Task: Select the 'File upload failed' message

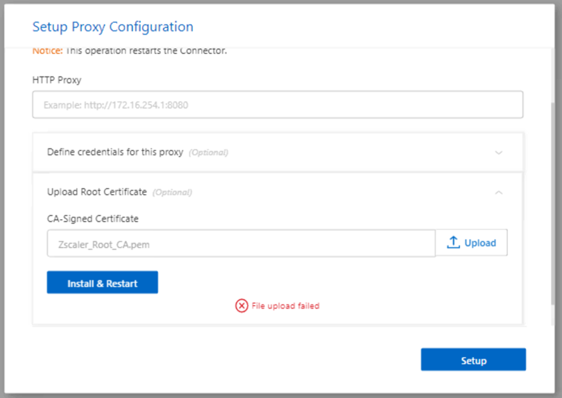Action: [x=285, y=306]
